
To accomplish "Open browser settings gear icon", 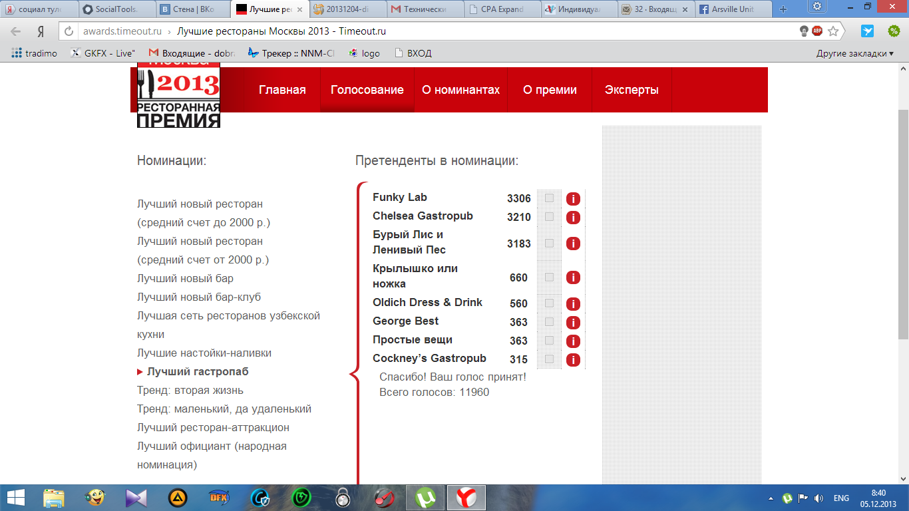I will [x=817, y=6].
